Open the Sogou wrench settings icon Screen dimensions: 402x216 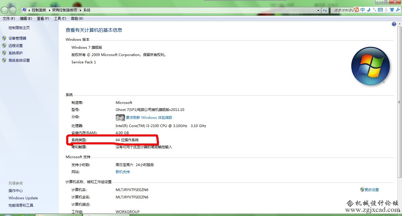(398, 10)
